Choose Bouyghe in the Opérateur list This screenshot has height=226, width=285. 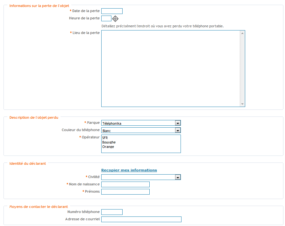(109, 142)
